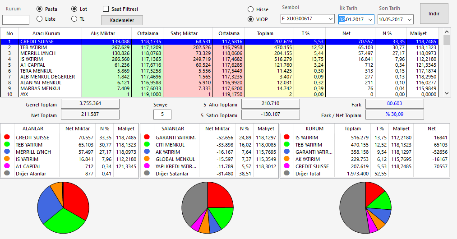Select the TEB YATIRIM row in main table
Screen dimensions: 457x239
pos(219,47)
